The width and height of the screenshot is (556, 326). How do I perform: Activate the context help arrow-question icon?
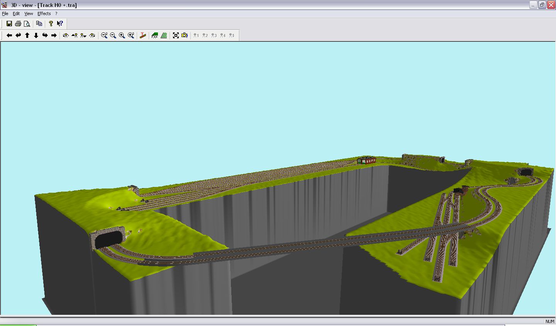tap(60, 24)
